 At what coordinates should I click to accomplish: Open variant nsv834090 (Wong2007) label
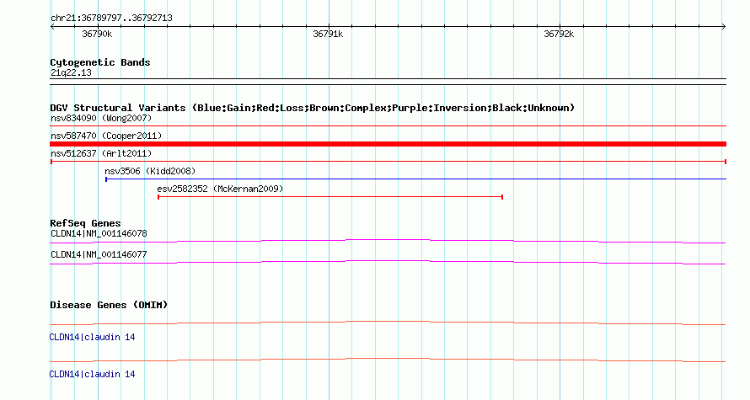pyautogui.click(x=101, y=118)
